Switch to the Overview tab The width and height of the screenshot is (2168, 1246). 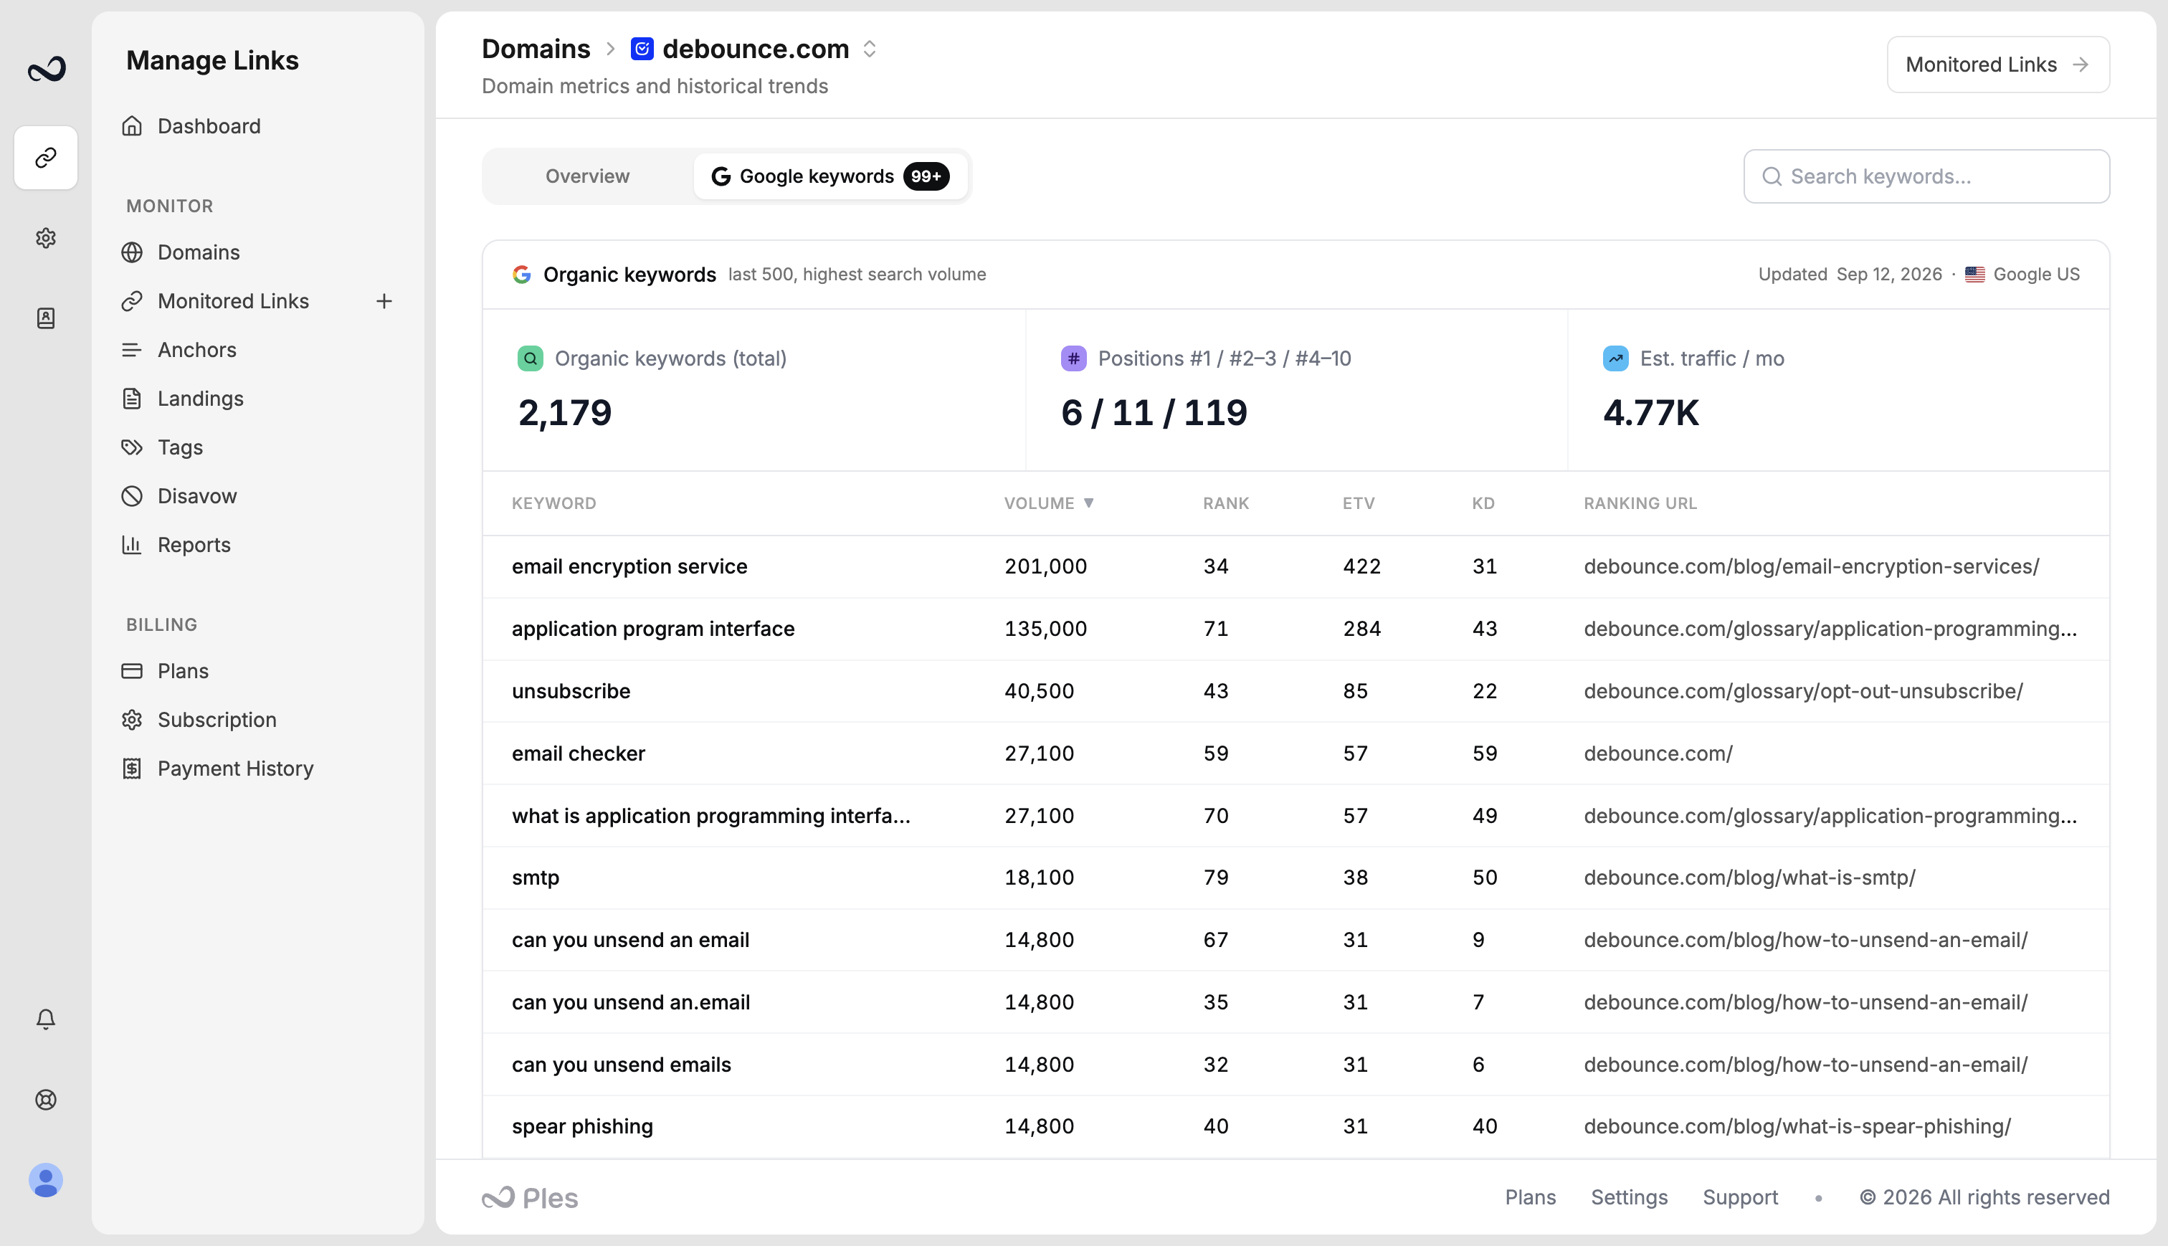tap(588, 176)
